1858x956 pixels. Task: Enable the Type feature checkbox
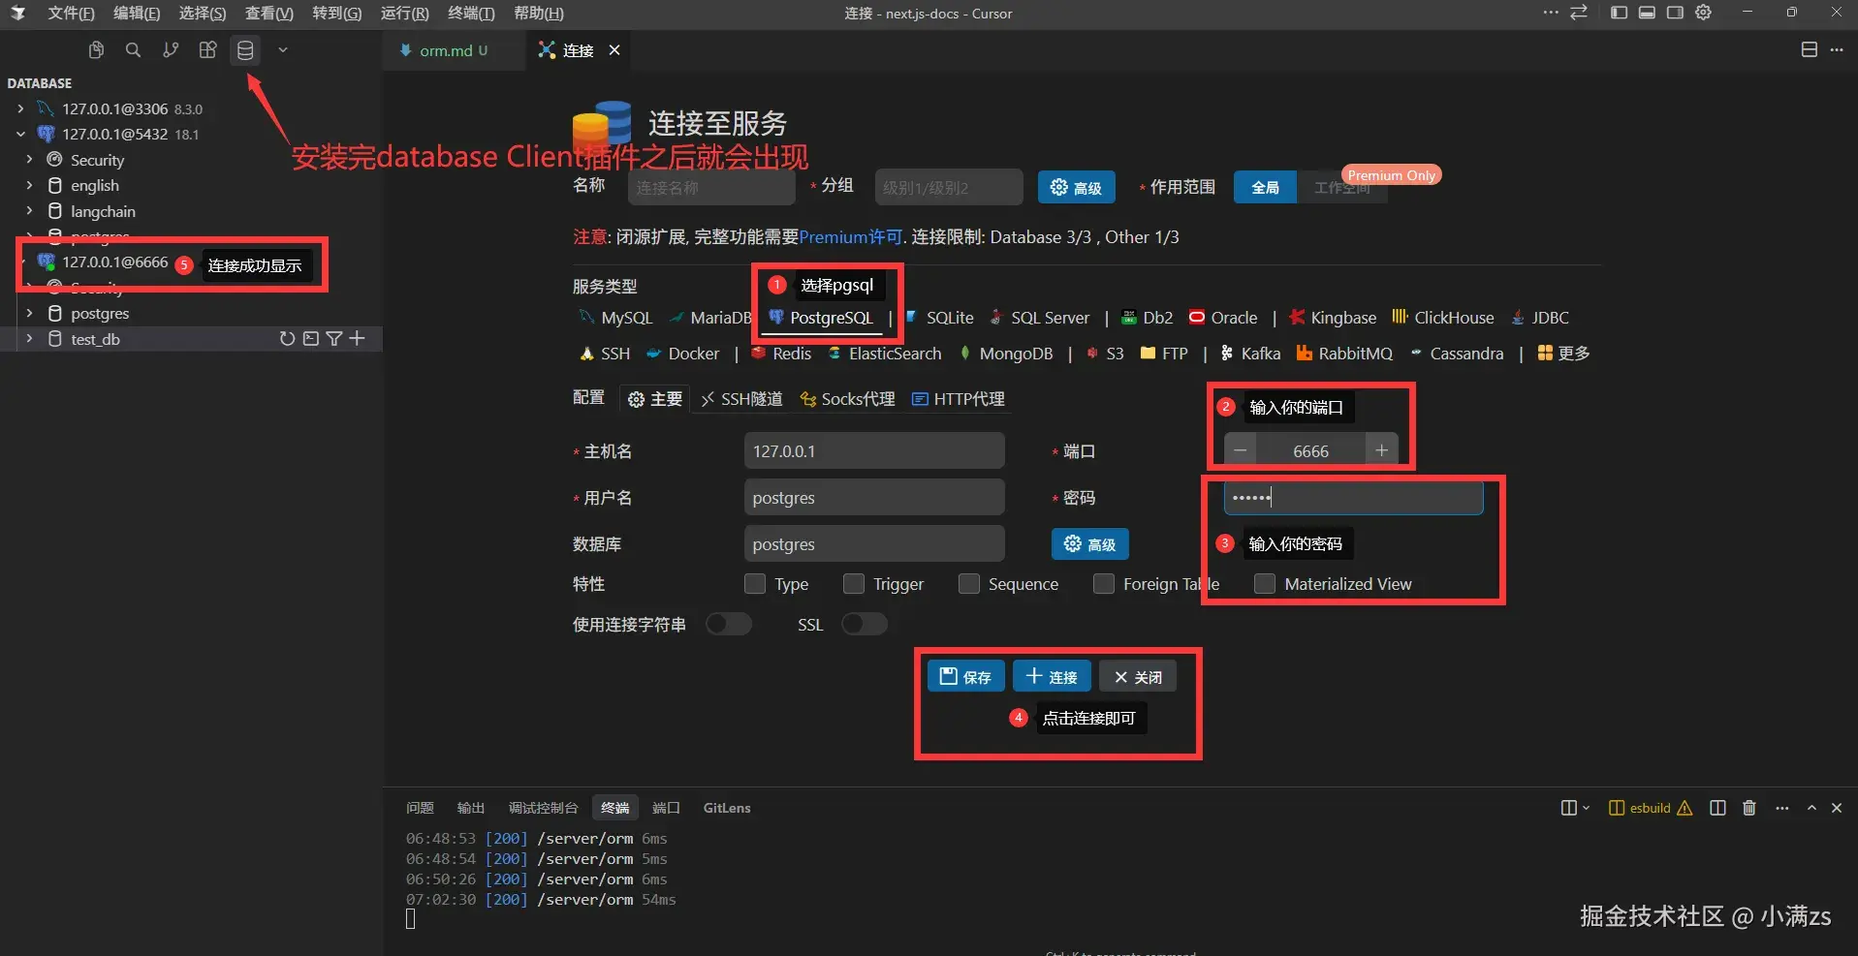[755, 584]
